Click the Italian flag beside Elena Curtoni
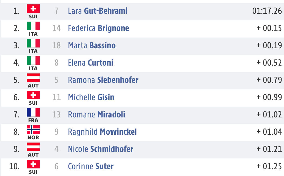 point(33,60)
